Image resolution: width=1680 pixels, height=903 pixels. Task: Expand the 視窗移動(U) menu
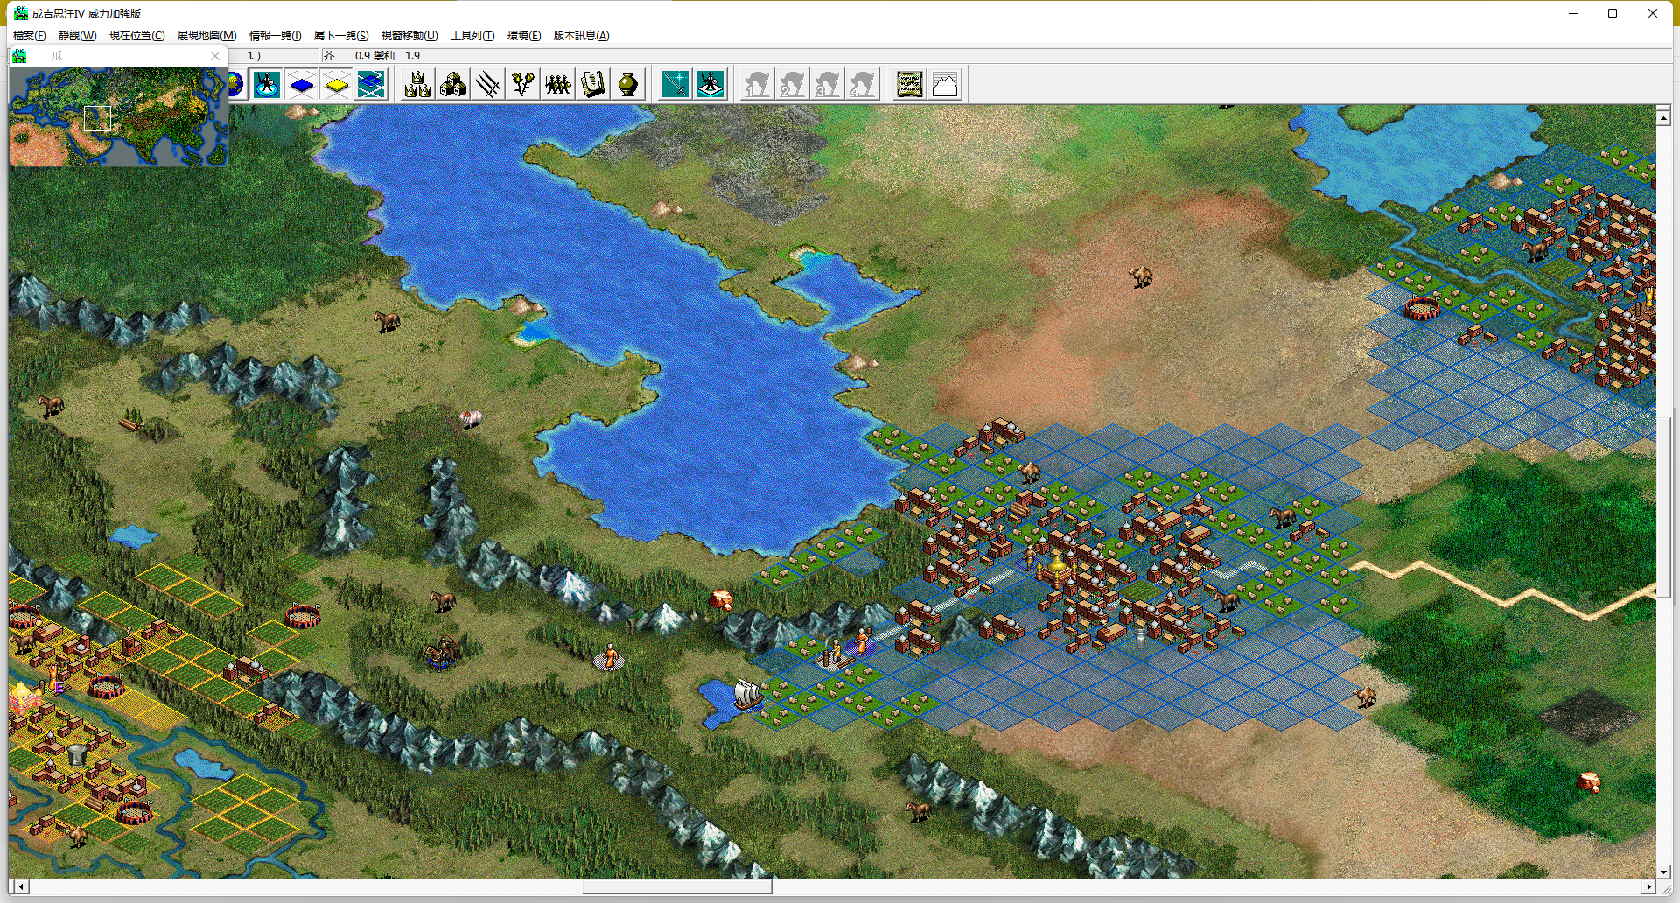pos(409,36)
